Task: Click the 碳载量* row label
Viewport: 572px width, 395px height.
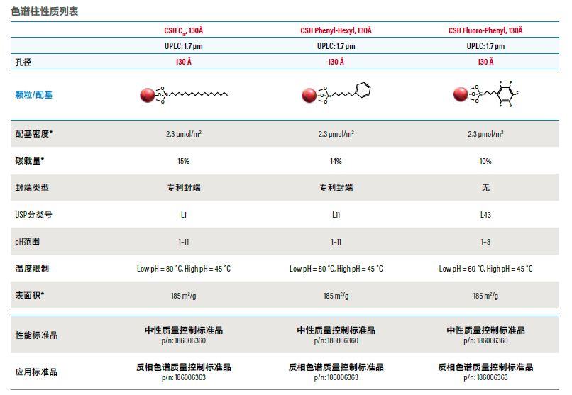Action: tap(30, 161)
